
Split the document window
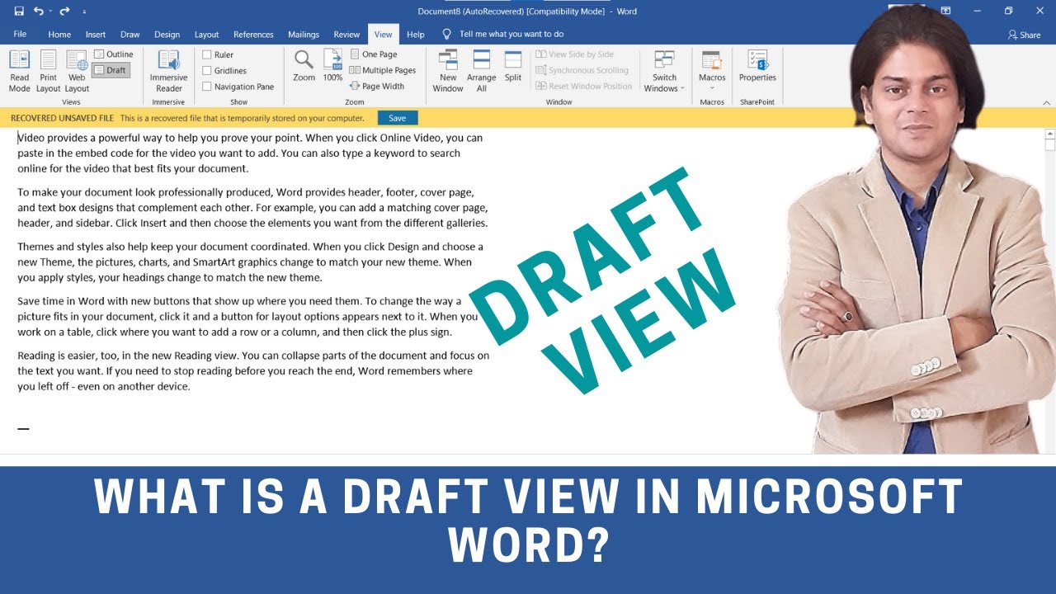click(x=513, y=65)
